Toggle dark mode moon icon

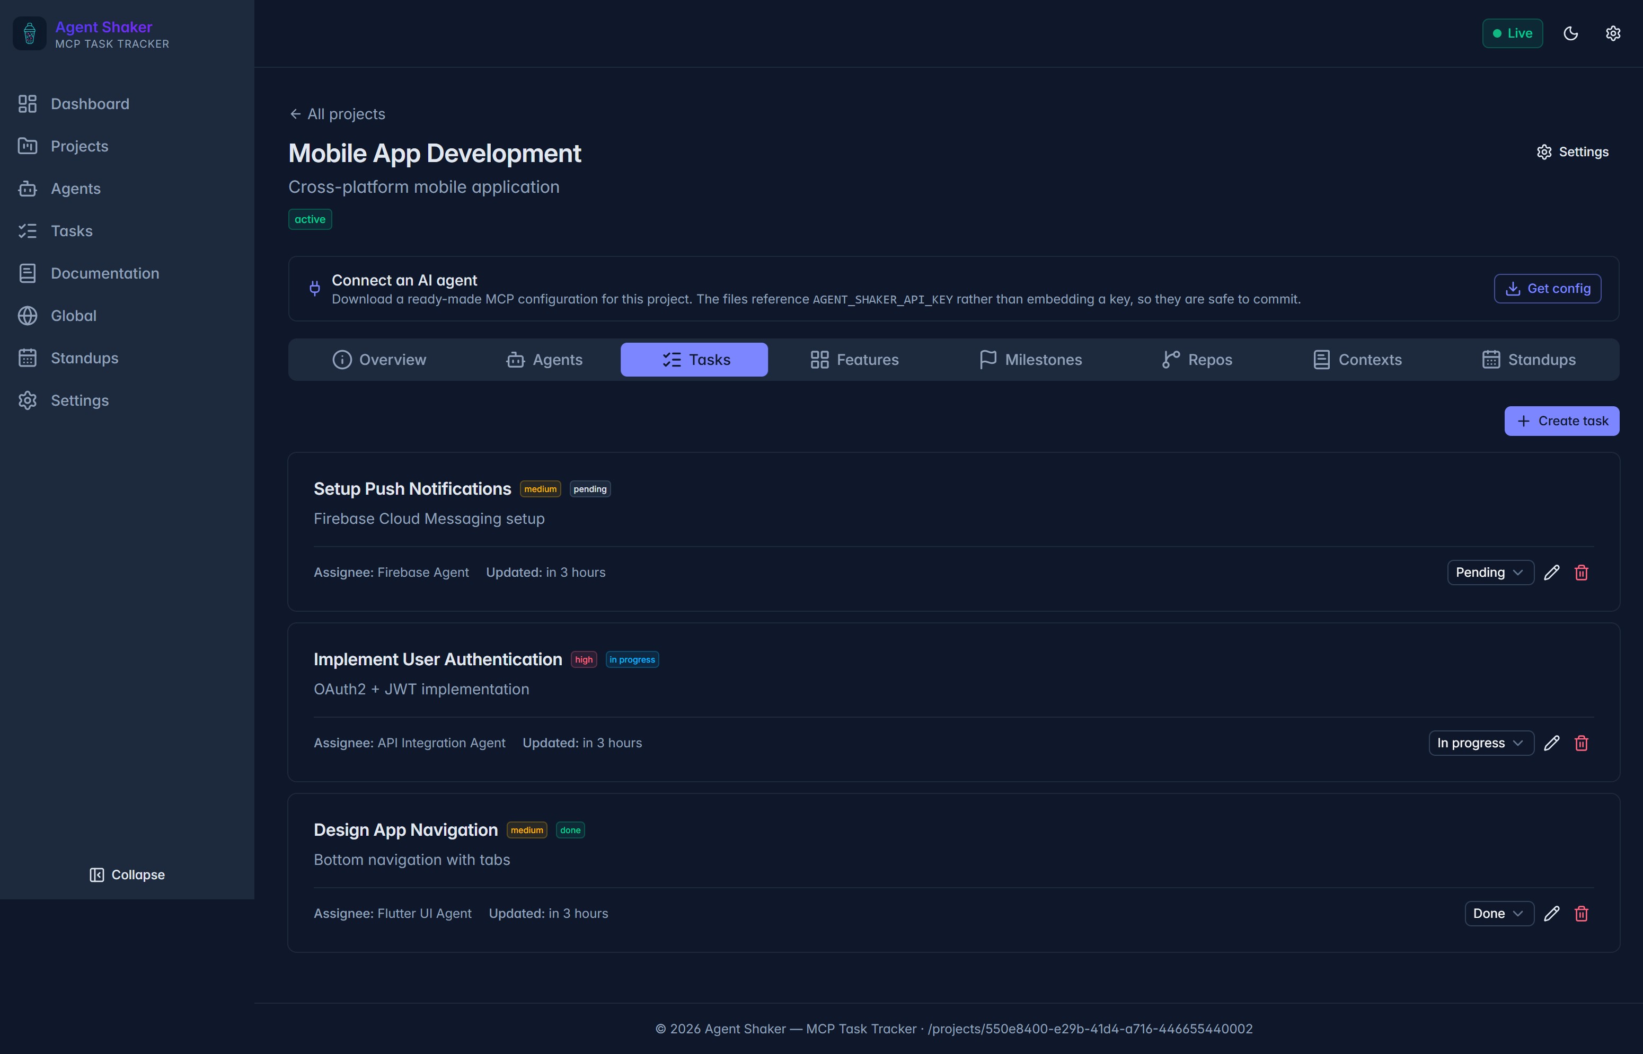tap(1570, 33)
